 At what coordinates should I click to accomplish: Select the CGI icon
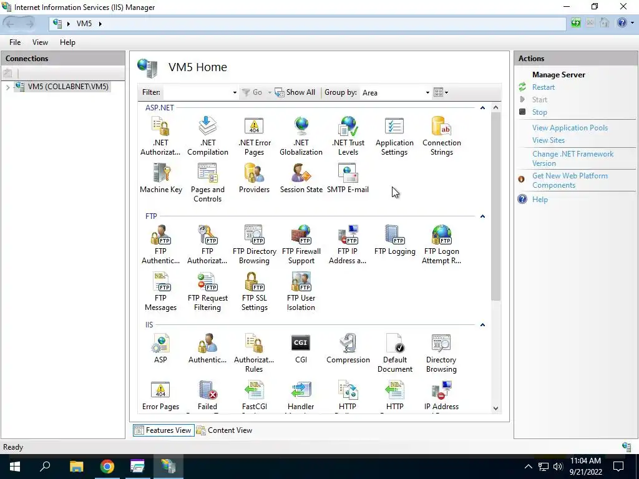301,349
